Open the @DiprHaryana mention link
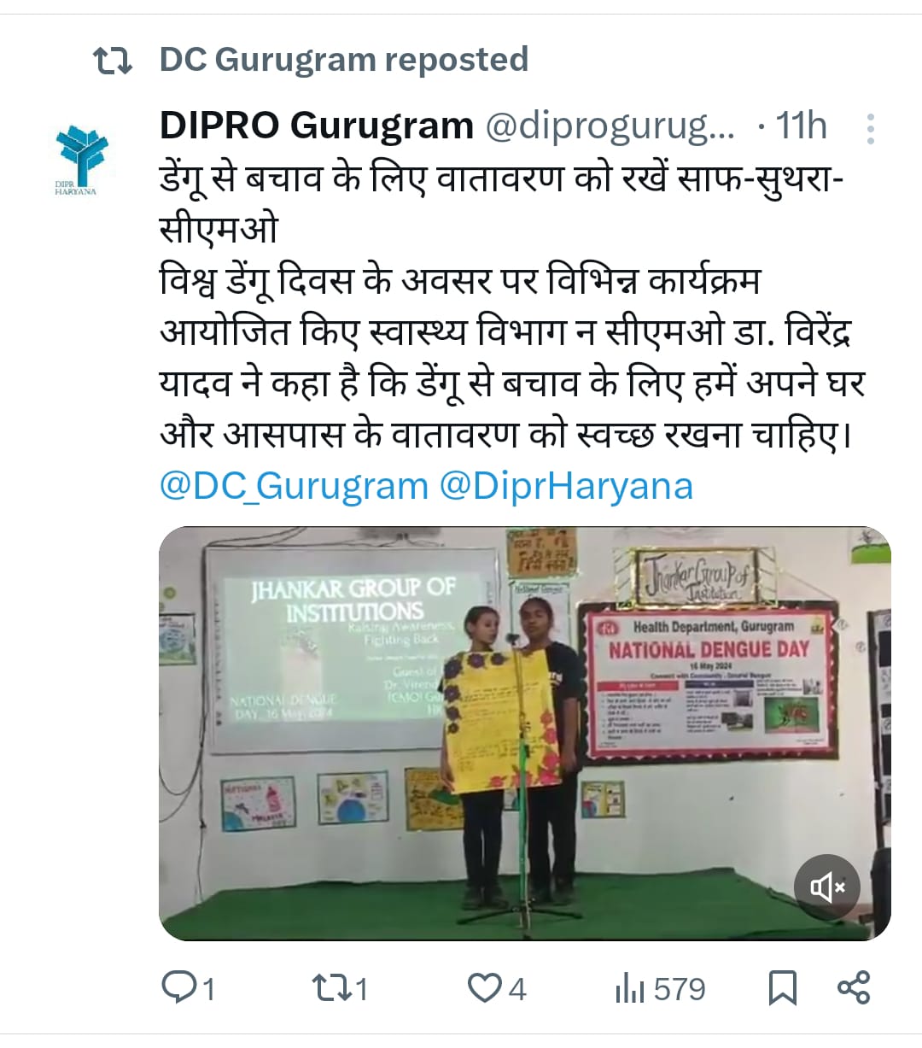Viewport: 922px width, 1048px height. 566,486
